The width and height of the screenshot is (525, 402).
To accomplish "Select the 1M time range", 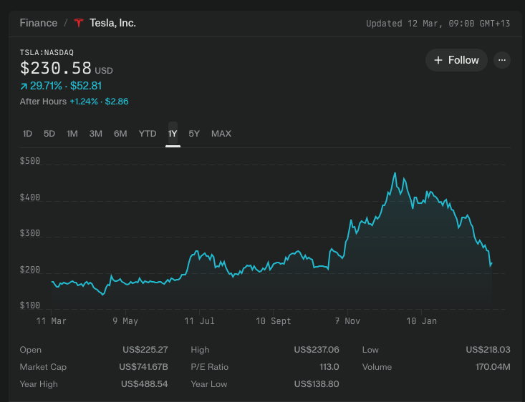I will point(72,134).
